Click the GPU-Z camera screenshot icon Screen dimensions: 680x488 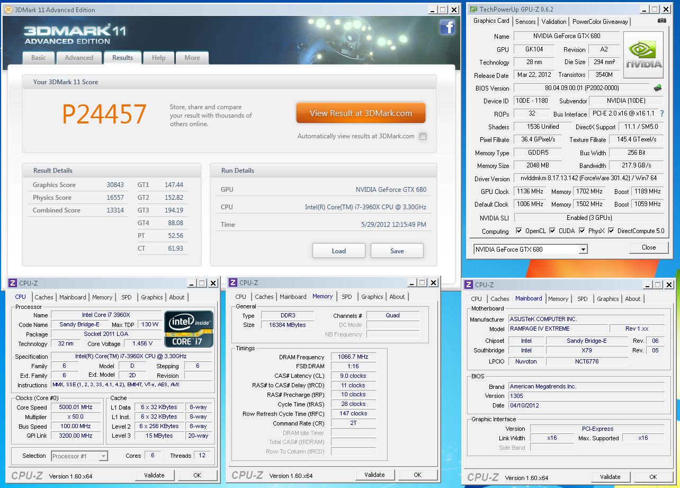(x=662, y=21)
